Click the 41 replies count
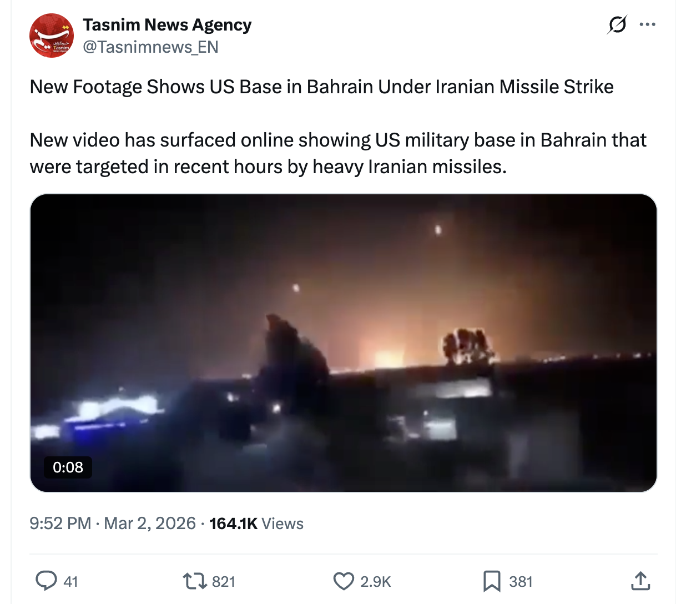 (x=71, y=582)
